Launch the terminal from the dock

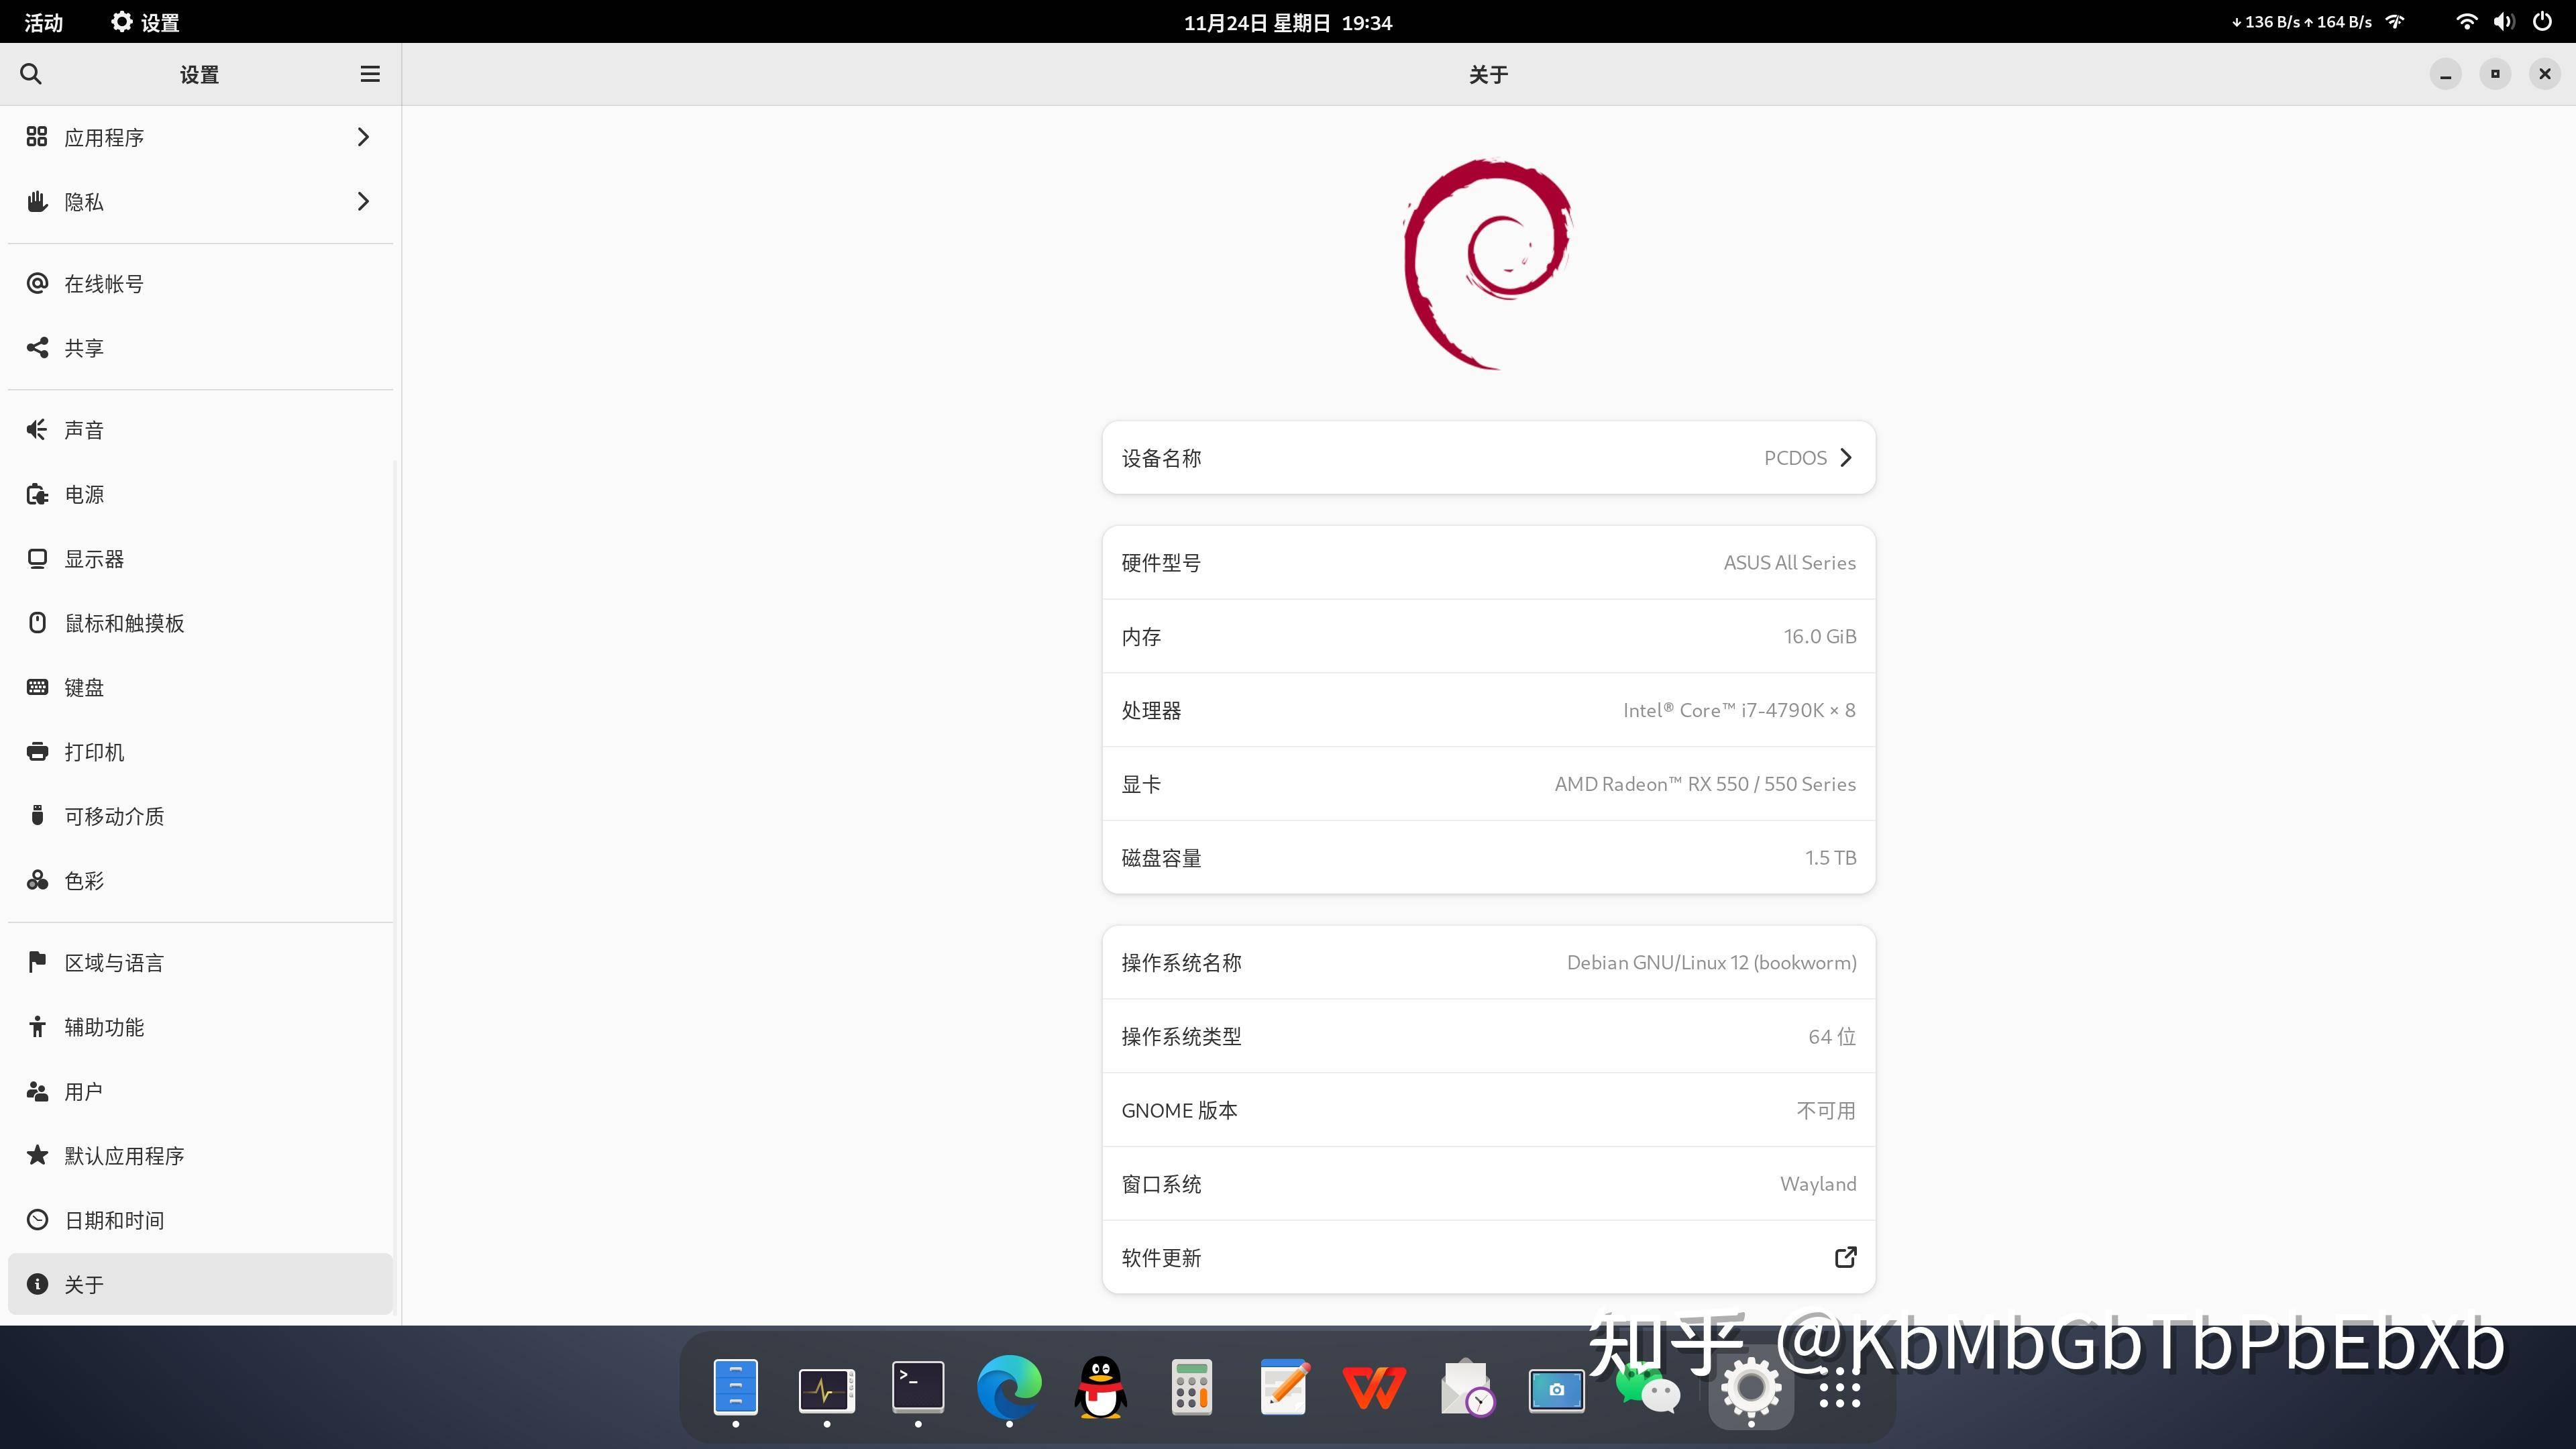coord(918,1387)
